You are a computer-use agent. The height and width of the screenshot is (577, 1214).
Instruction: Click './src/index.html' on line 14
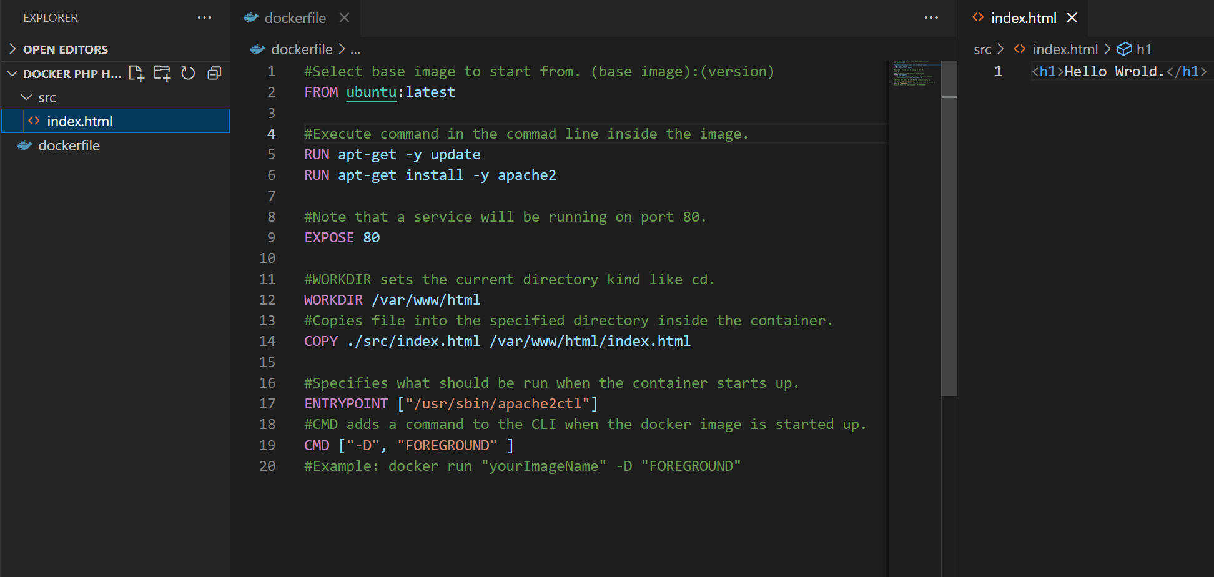413,341
